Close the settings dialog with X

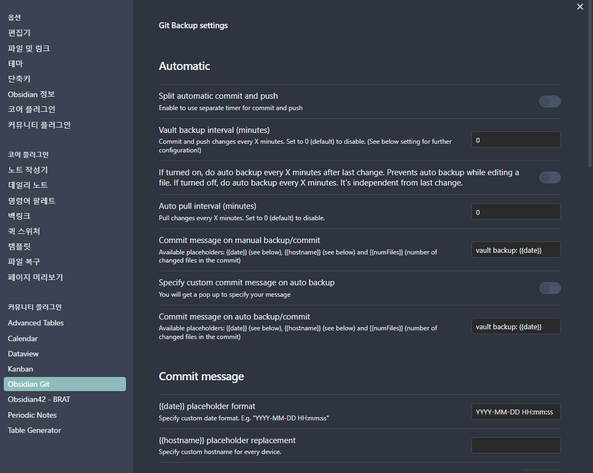click(x=580, y=7)
